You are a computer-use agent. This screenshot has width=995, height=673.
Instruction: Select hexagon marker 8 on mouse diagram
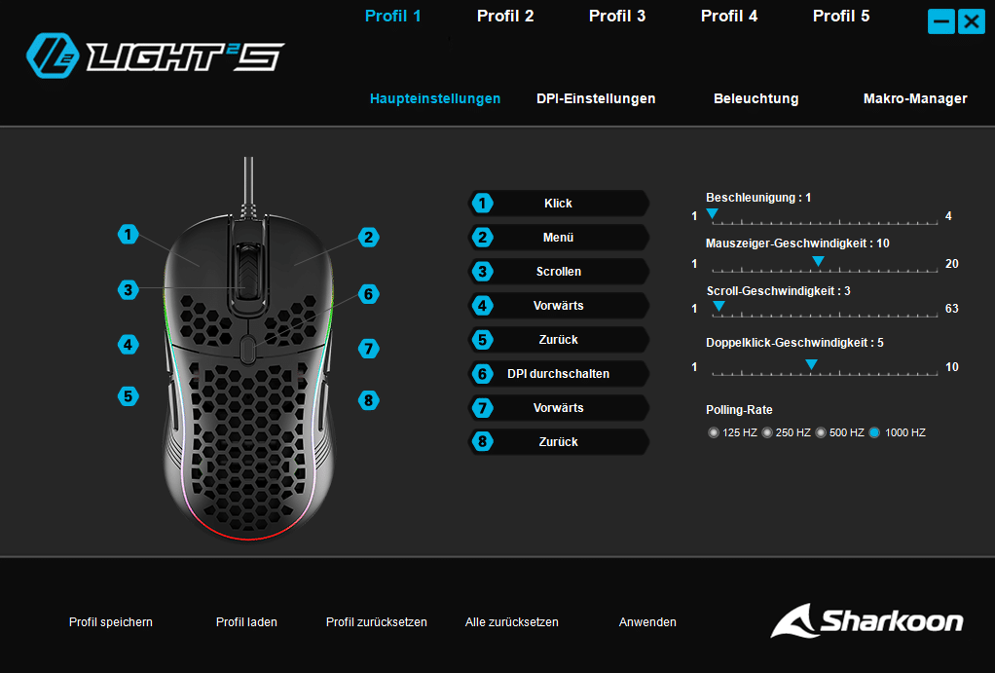coord(369,400)
